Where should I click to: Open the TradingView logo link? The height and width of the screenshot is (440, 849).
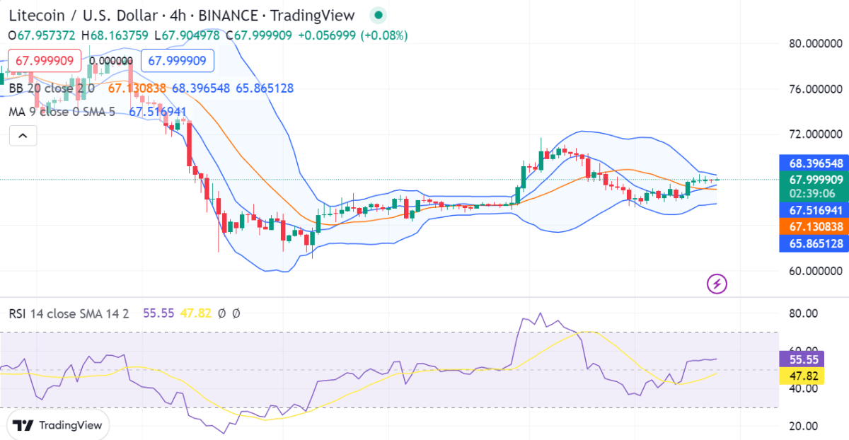(58, 425)
